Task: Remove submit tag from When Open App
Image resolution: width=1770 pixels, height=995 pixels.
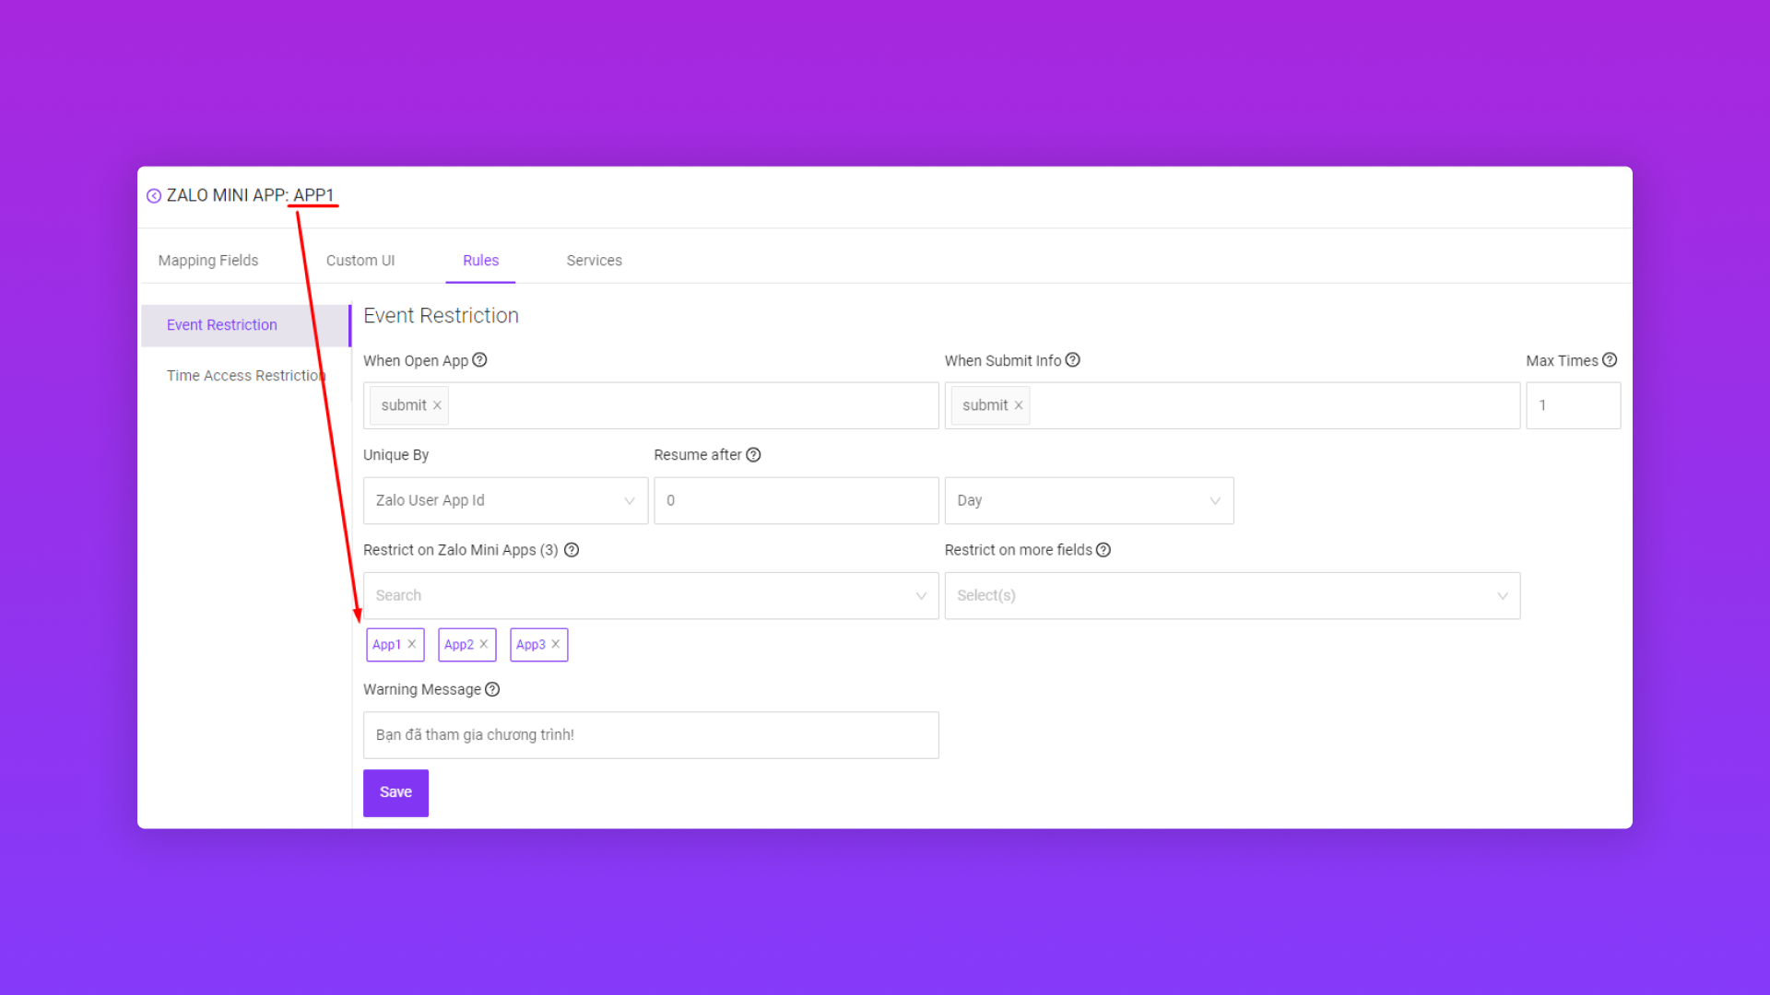Action: 438,405
